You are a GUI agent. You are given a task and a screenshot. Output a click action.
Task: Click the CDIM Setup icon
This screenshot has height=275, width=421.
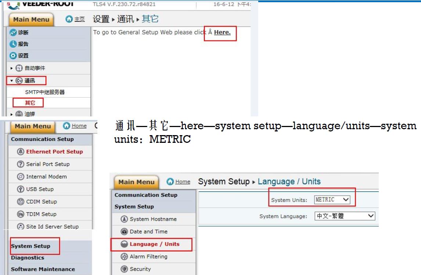coord(21,202)
